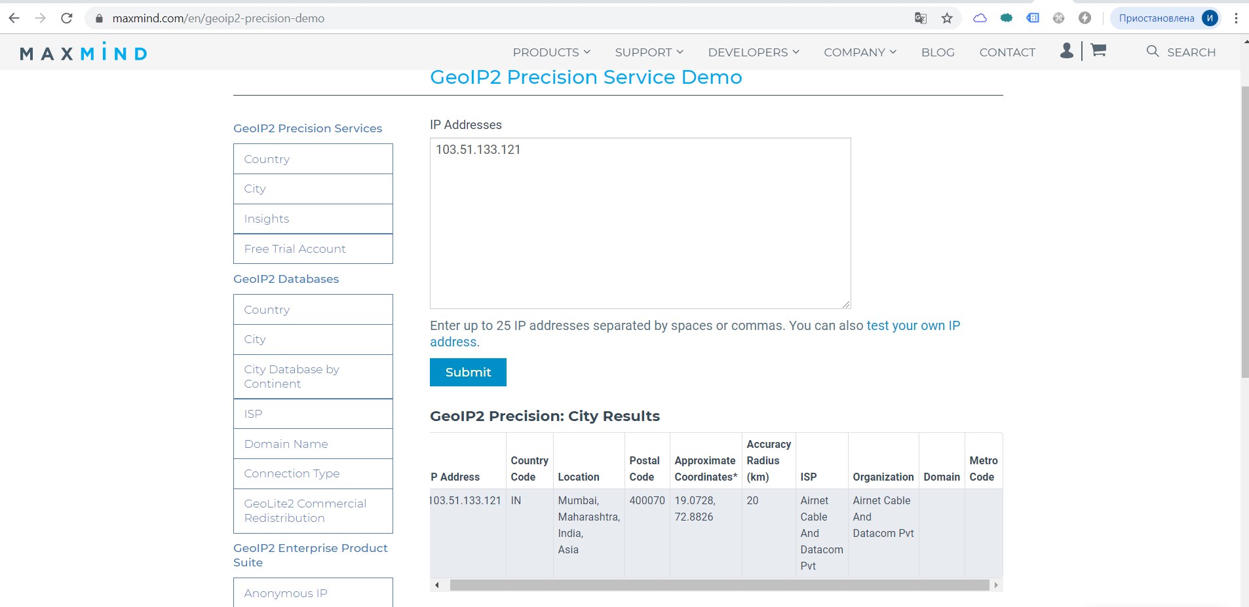Open City Database by Continent

(x=313, y=377)
